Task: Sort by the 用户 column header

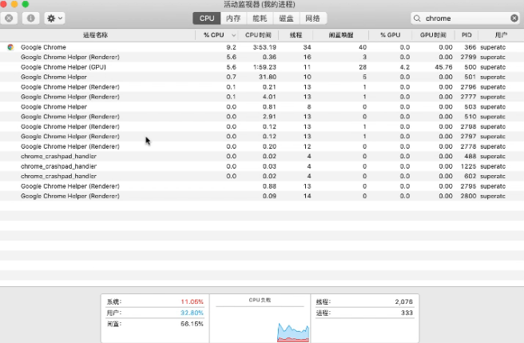Action: point(501,35)
